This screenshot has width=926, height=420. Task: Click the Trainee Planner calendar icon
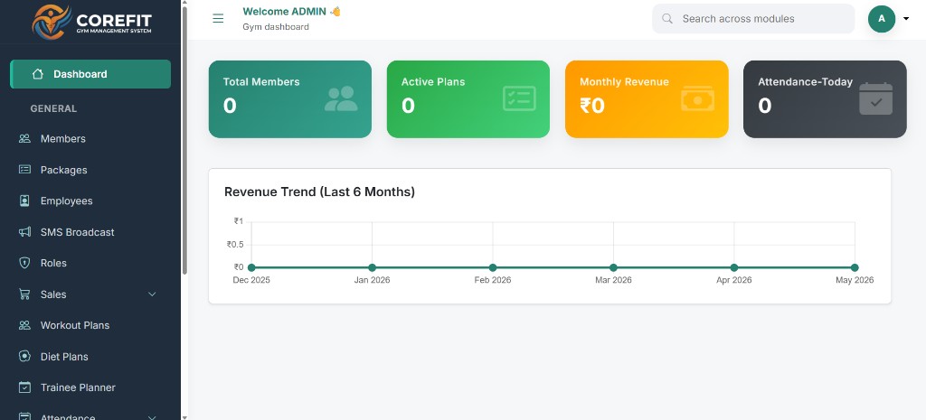pos(24,387)
